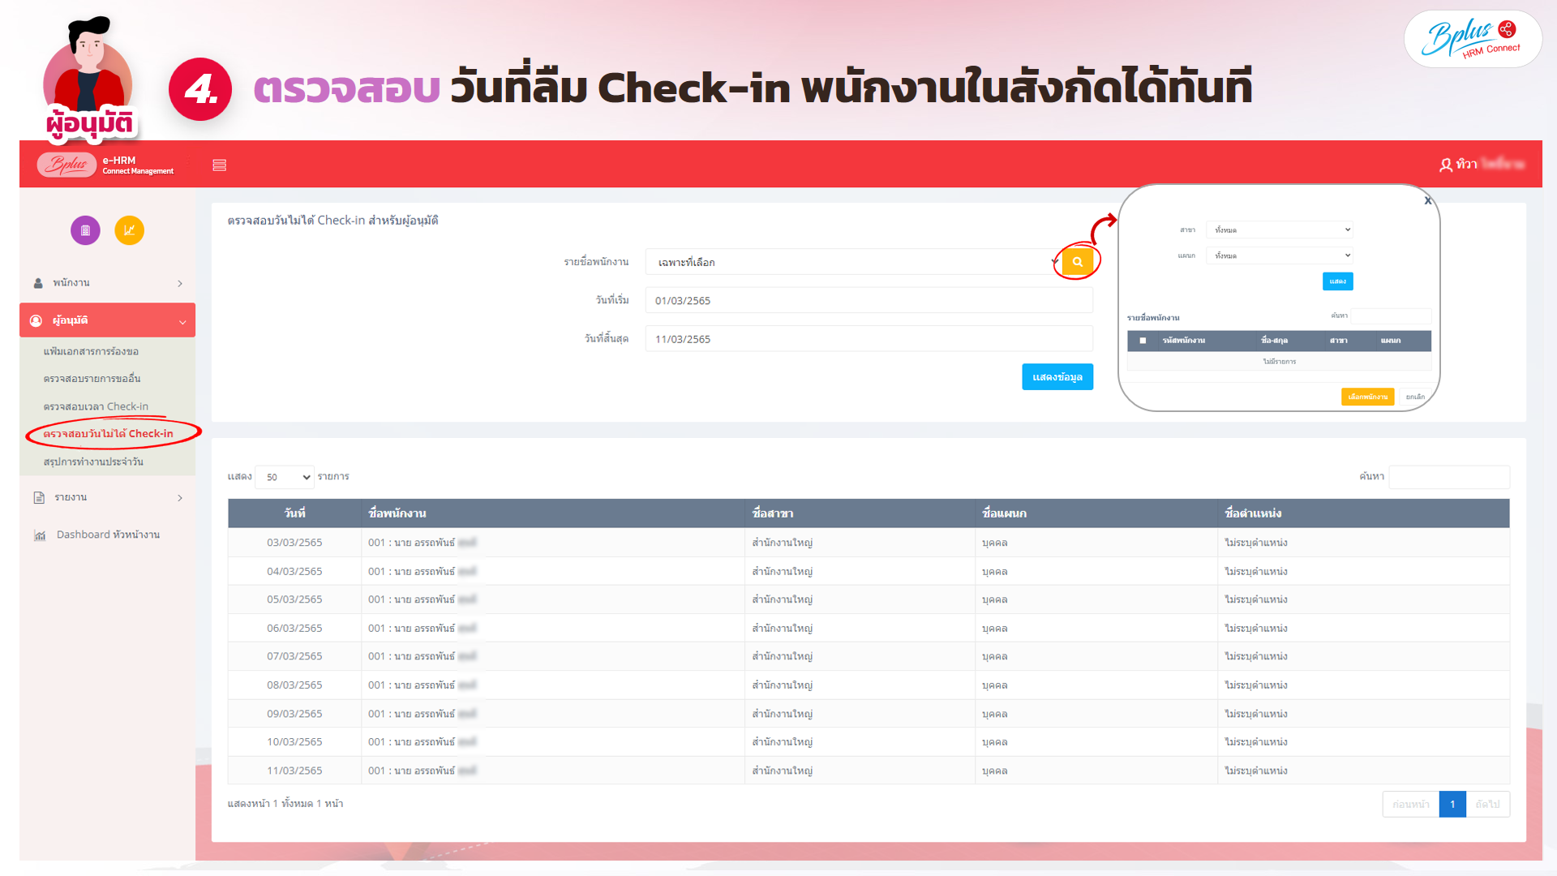Click the orange employee search magnifier button
Image resolution: width=1557 pixels, height=876 pixels.
pos(1077,262)
